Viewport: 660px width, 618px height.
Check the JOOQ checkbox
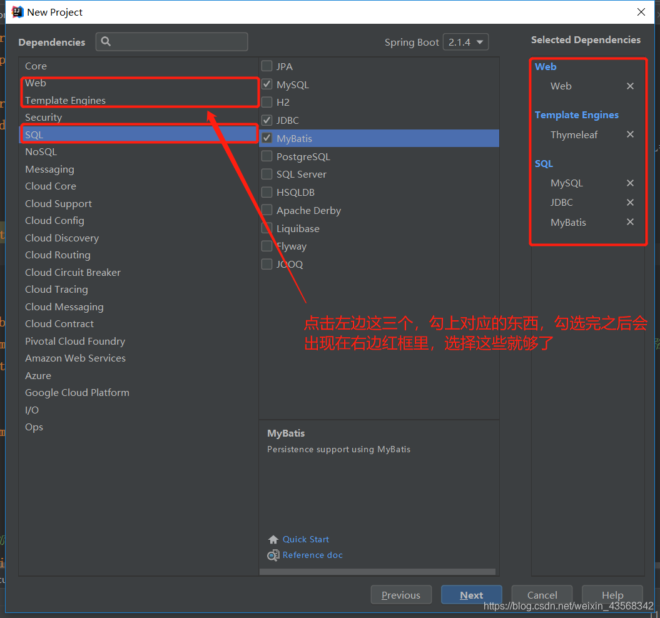(267, 264)
